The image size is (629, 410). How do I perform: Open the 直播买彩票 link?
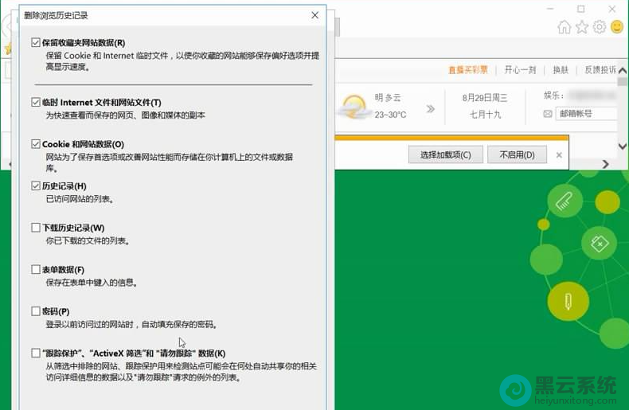tap(468, 70)
